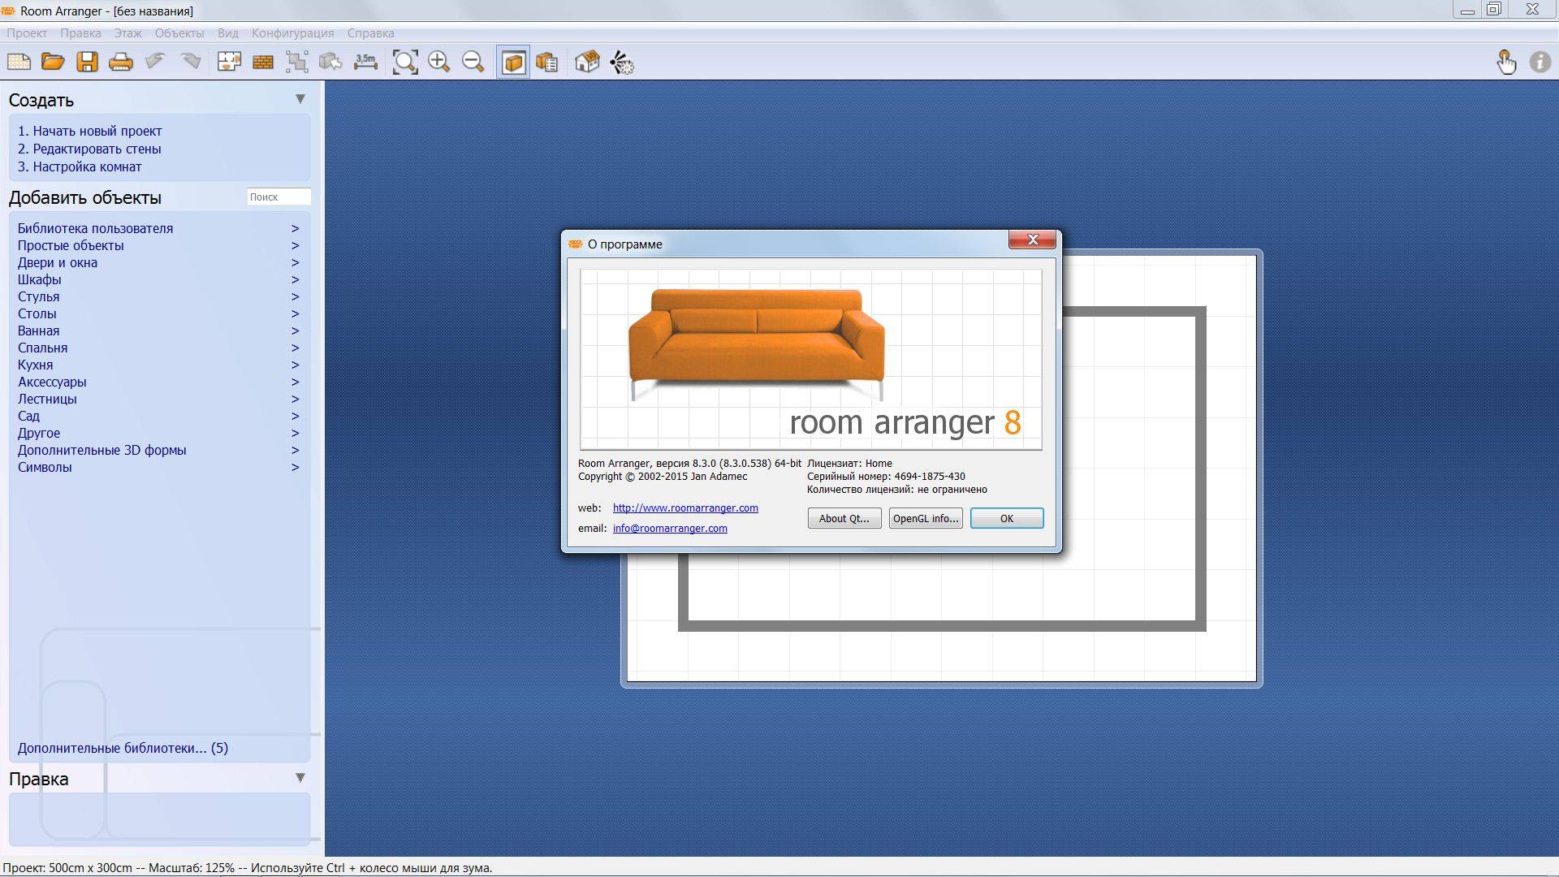Viewport: 1559px width, 877px height.
Task: Open the Правка menu
Action: coord(80,33)
